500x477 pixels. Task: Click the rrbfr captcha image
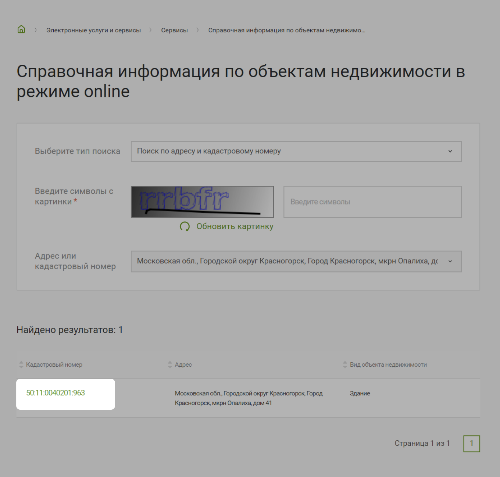pyautogui.click(x=202, y=202)
